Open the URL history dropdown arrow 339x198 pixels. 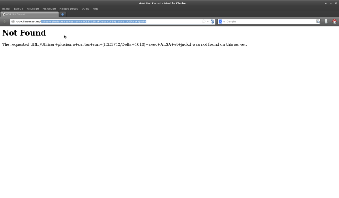[208, 22]
